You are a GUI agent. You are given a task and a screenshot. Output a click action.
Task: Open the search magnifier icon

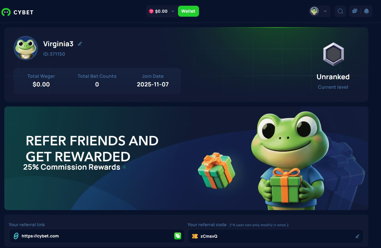pos(340,11)
